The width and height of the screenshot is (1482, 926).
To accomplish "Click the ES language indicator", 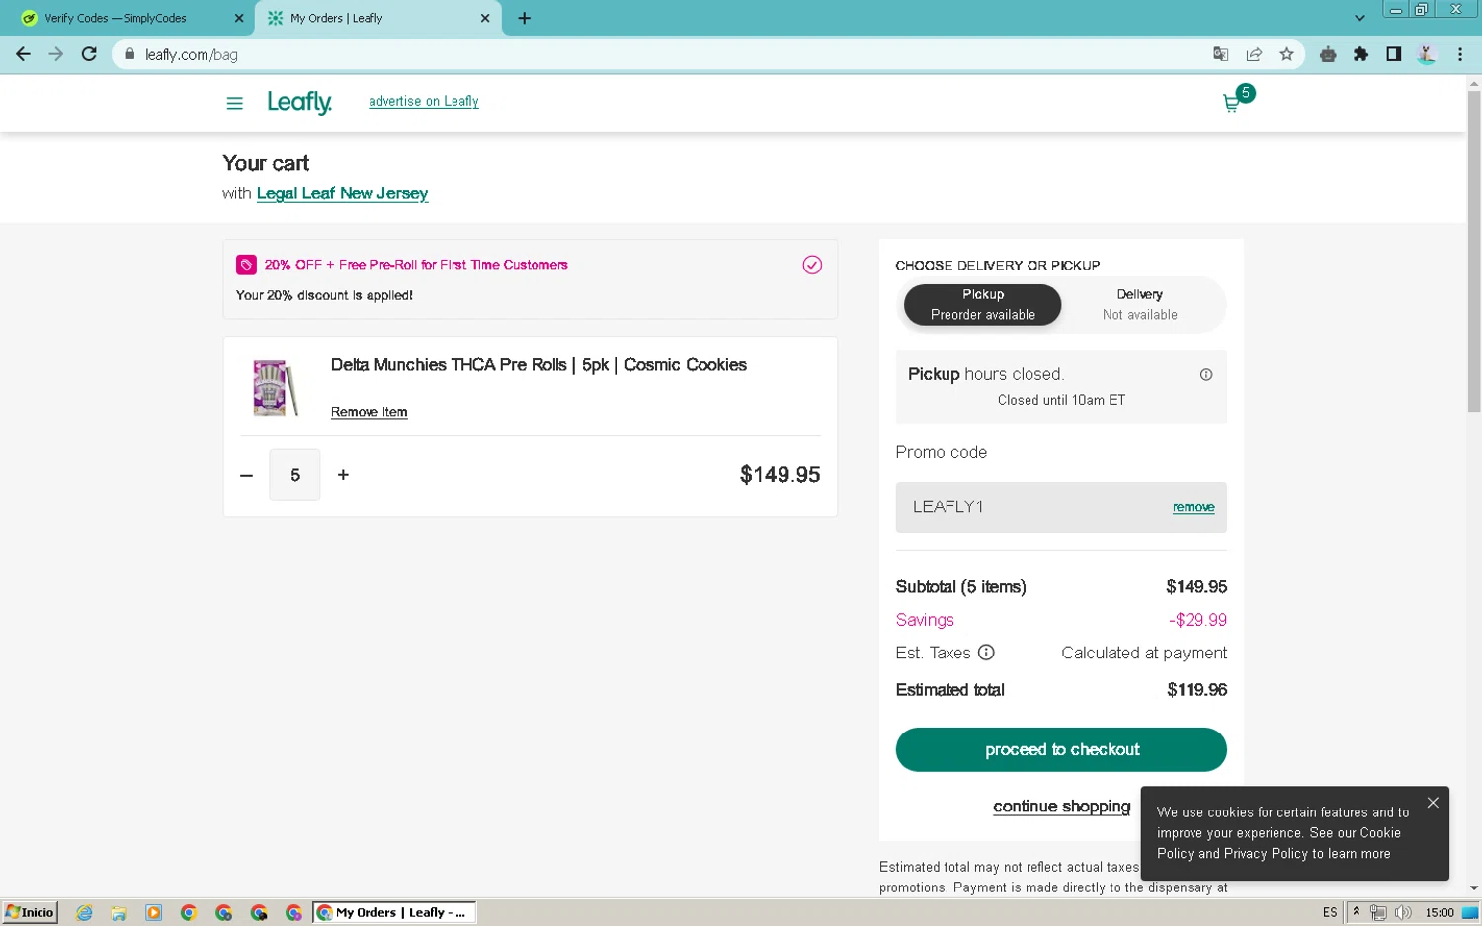I will 1329,912.
